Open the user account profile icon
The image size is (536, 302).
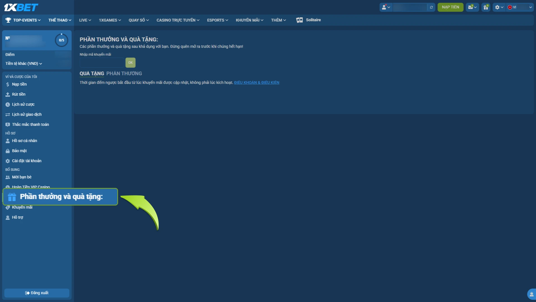[x=386, y=7]
